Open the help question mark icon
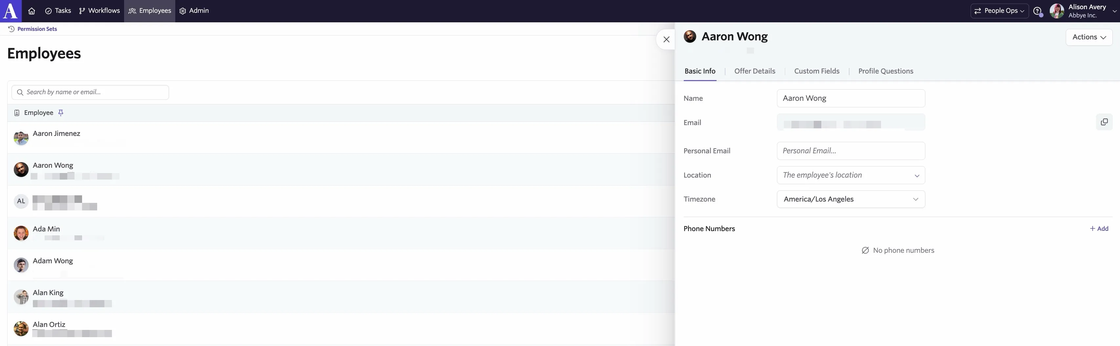The image size is (1120, 346). (1037, 11)
